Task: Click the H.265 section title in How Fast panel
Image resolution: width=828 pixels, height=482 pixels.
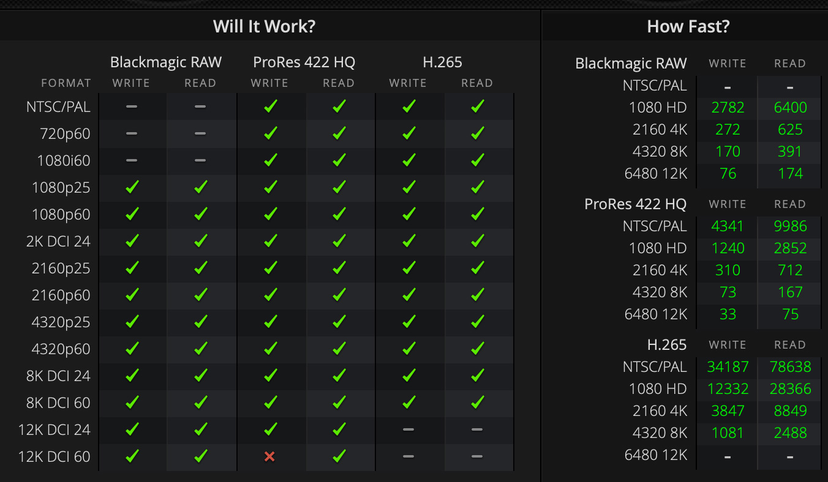Action: (x=667, y=345)
